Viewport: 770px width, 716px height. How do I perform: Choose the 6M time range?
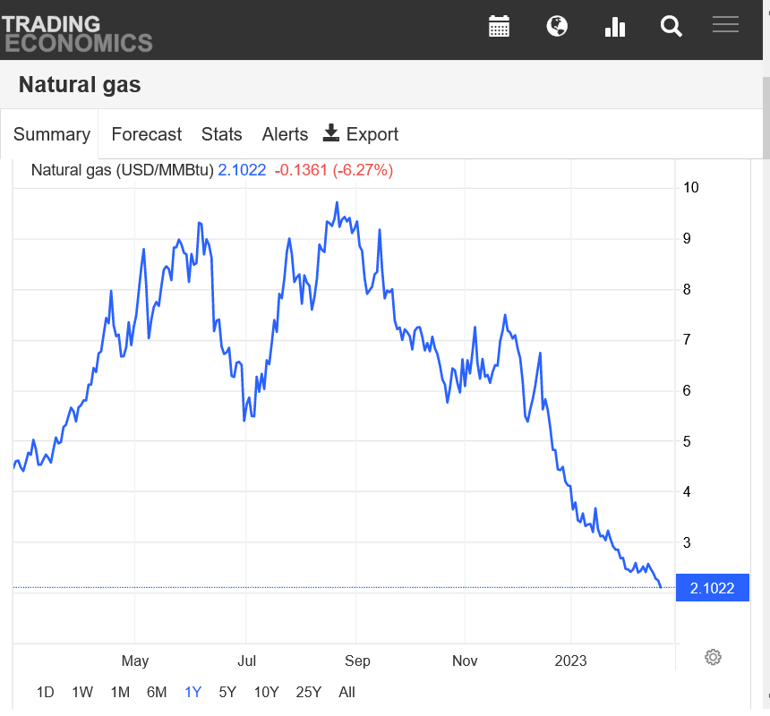tap(157, 692)
